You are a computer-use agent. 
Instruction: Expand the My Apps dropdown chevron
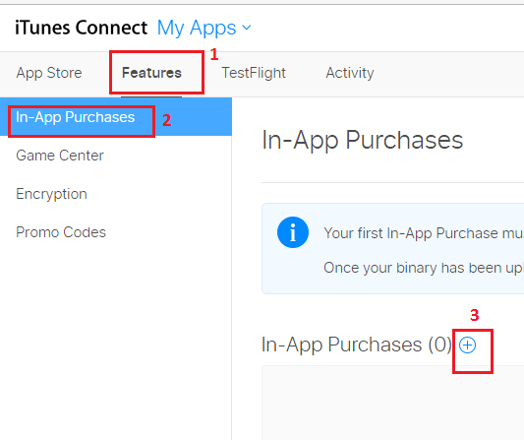[x=247, y=28]
